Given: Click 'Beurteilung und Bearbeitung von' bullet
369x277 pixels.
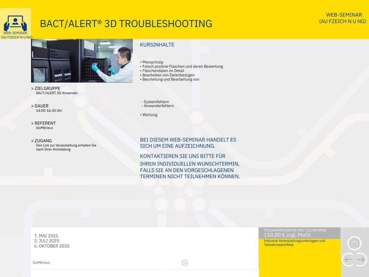Looking at the screenshot, I should [170, 79].
